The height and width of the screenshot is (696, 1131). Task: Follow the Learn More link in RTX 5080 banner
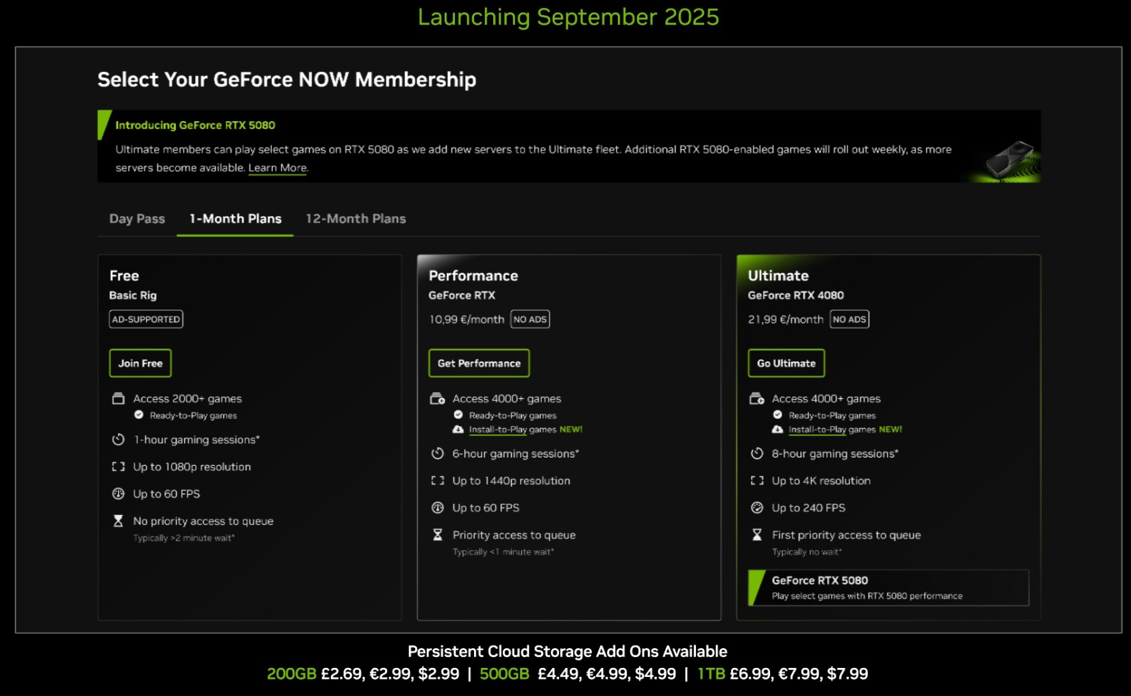pos(277,168)
